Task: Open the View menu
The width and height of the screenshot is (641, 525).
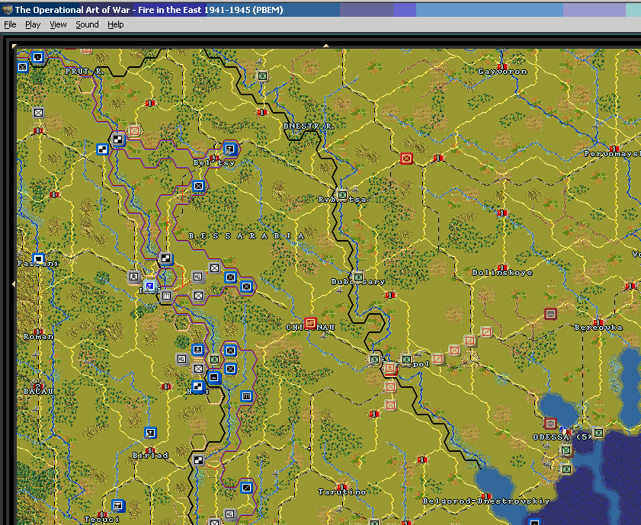Action: 58,24
